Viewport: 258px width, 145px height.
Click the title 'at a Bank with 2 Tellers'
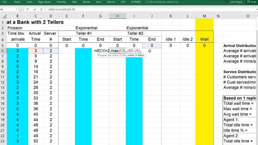coord(35,22)
